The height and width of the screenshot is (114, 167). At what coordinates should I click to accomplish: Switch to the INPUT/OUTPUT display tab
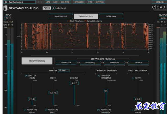click(61, 16)
